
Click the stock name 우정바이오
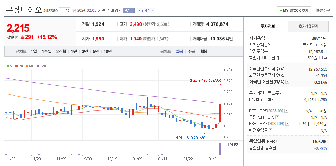click(x=24, y=10)
